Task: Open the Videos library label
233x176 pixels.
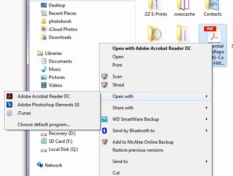Action: point(55,85)
